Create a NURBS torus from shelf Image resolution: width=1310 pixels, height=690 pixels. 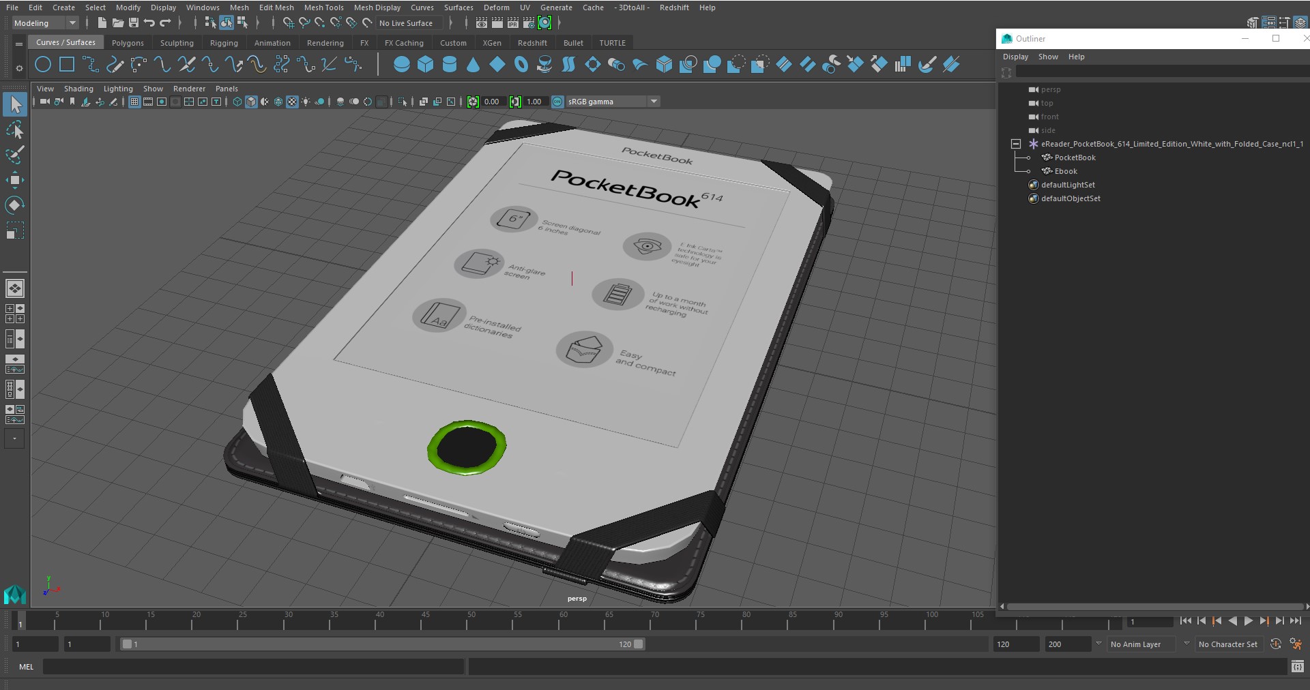pos(521,65)
